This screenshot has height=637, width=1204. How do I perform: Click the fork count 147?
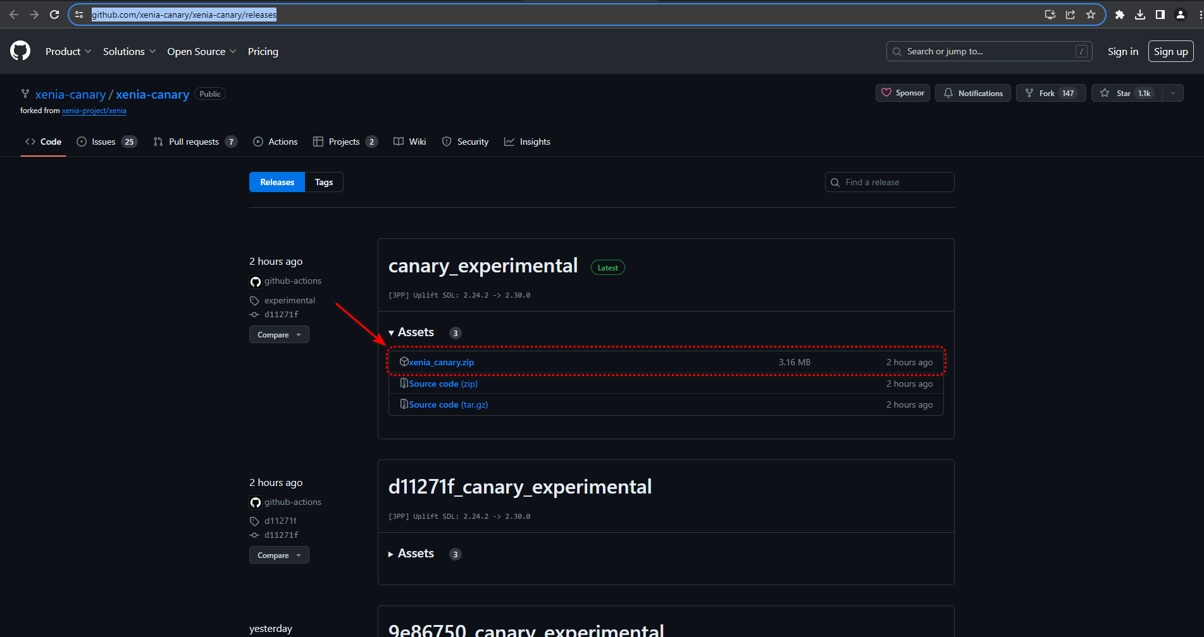click(x=1068, y=93)
